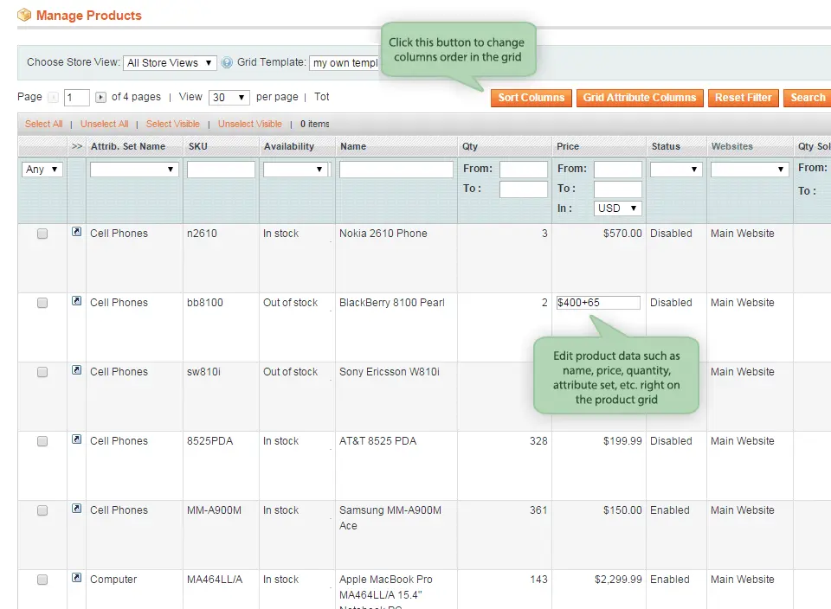This screenshot has width=831, height=609.
Task: Open the USD currency dropdown
Action: [x=617, y=208]
